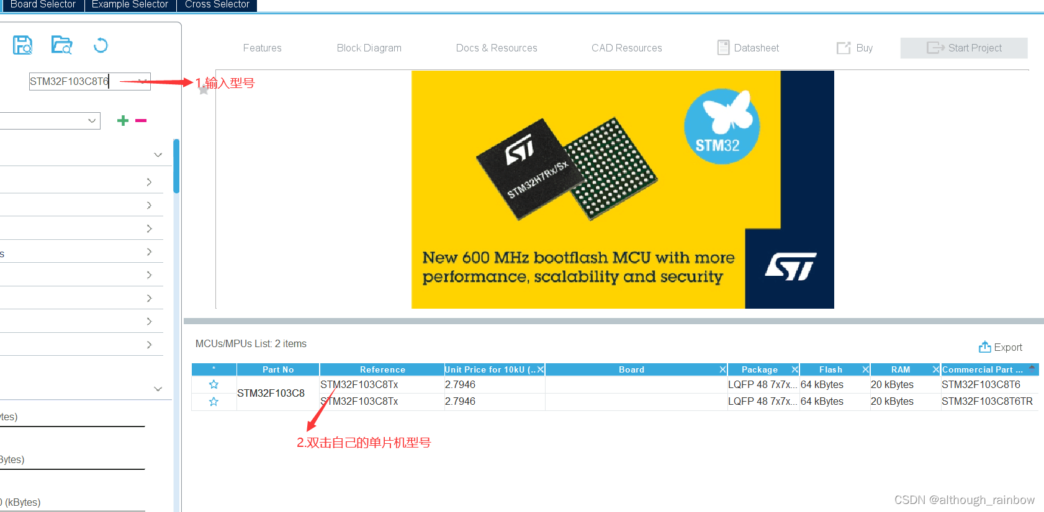Viewport: 1044px width, 512px height.
Task: Switch to the Board Selector tab
Action: pos(42,5)
